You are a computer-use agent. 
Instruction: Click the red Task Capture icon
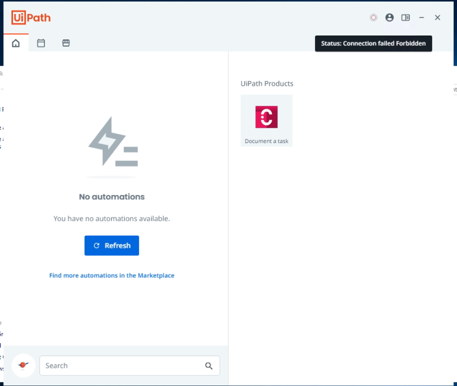click(x=266, y=117)
